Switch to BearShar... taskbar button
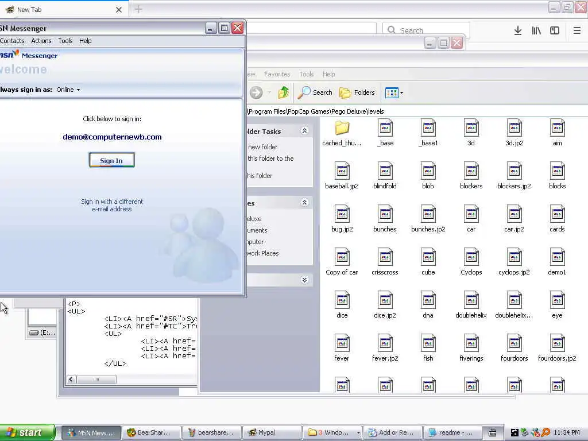Screen dimensions: 588x441 pyautogui.click(x=152, y=432)
